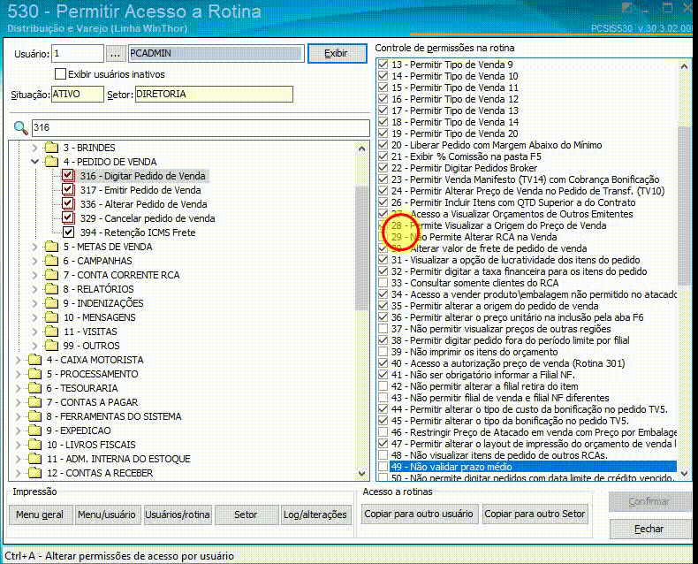
Task: Click the magnifier search icon
Action: point(20,128)
